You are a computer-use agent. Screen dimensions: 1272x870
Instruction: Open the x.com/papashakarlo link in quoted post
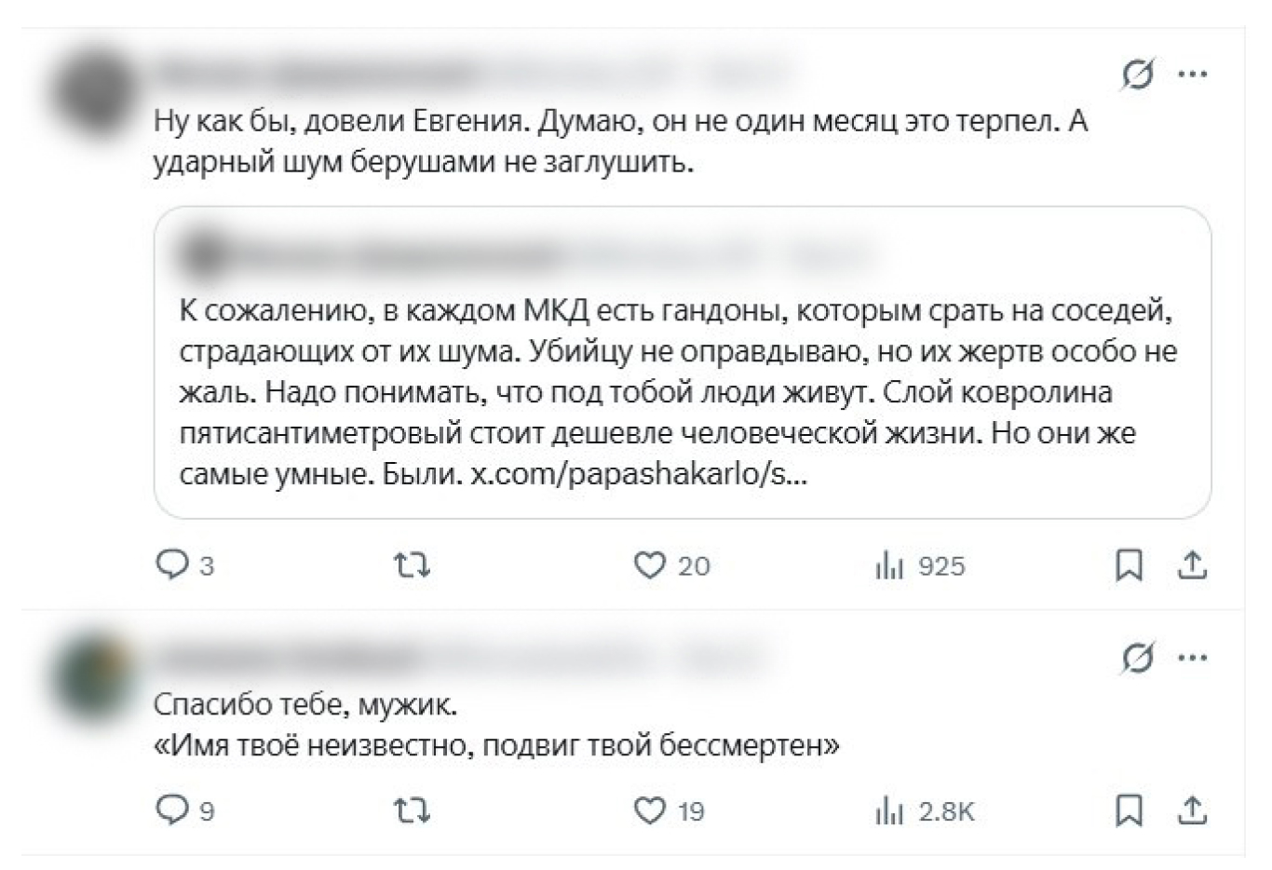click(639, 474)
